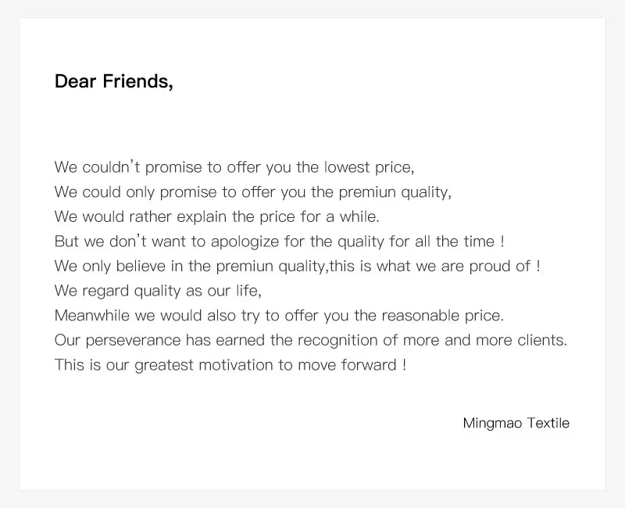Click the line 'We only believe in the premiun quality'
The image size is (625, 508).
pyautogui.click(x=297, y=266)
